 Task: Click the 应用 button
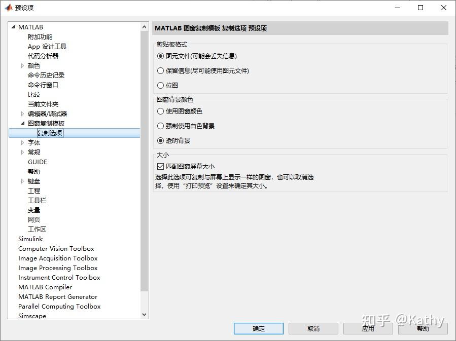(x=368, y=328)
